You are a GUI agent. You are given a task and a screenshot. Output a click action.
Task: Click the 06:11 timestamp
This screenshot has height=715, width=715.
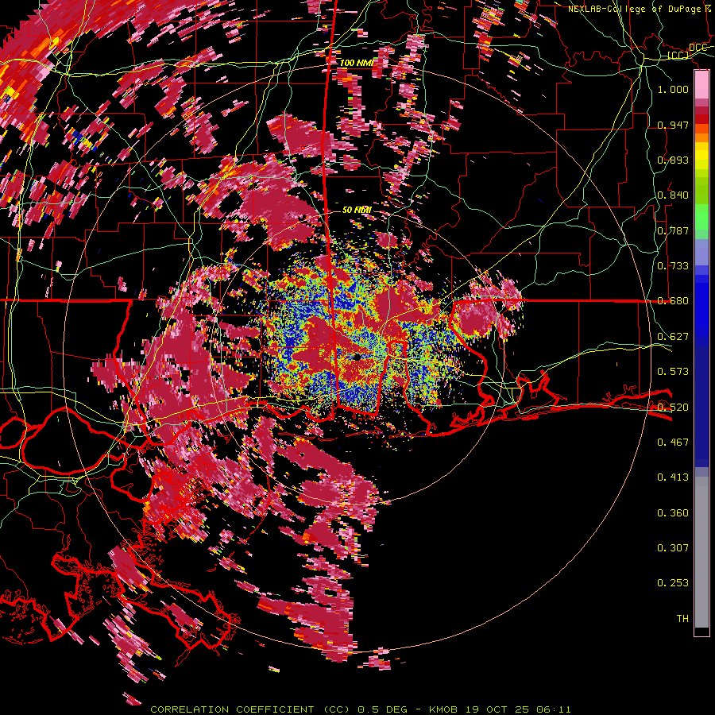554,709
